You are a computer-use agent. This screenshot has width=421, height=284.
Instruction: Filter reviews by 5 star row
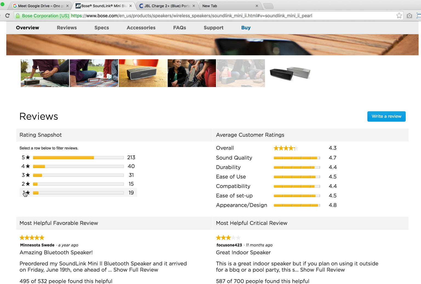tap(78, 157)
